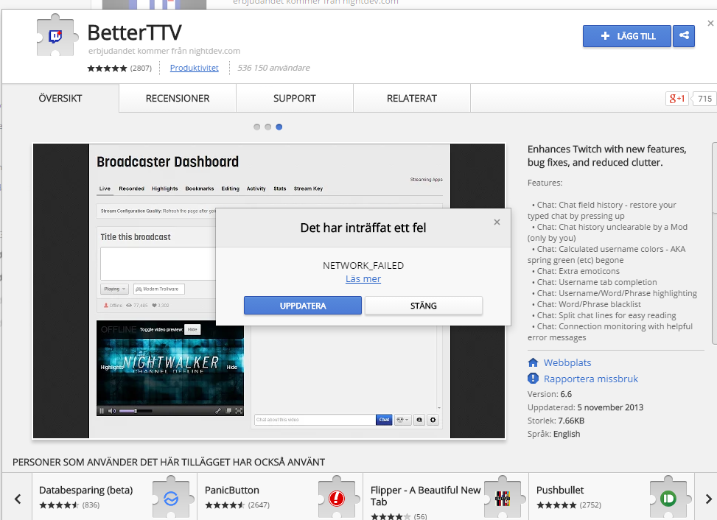Viewport: 717px width, 520px height.
Task: Click the Highlights tab in the screenshot
Action: (x=164, y=189)
